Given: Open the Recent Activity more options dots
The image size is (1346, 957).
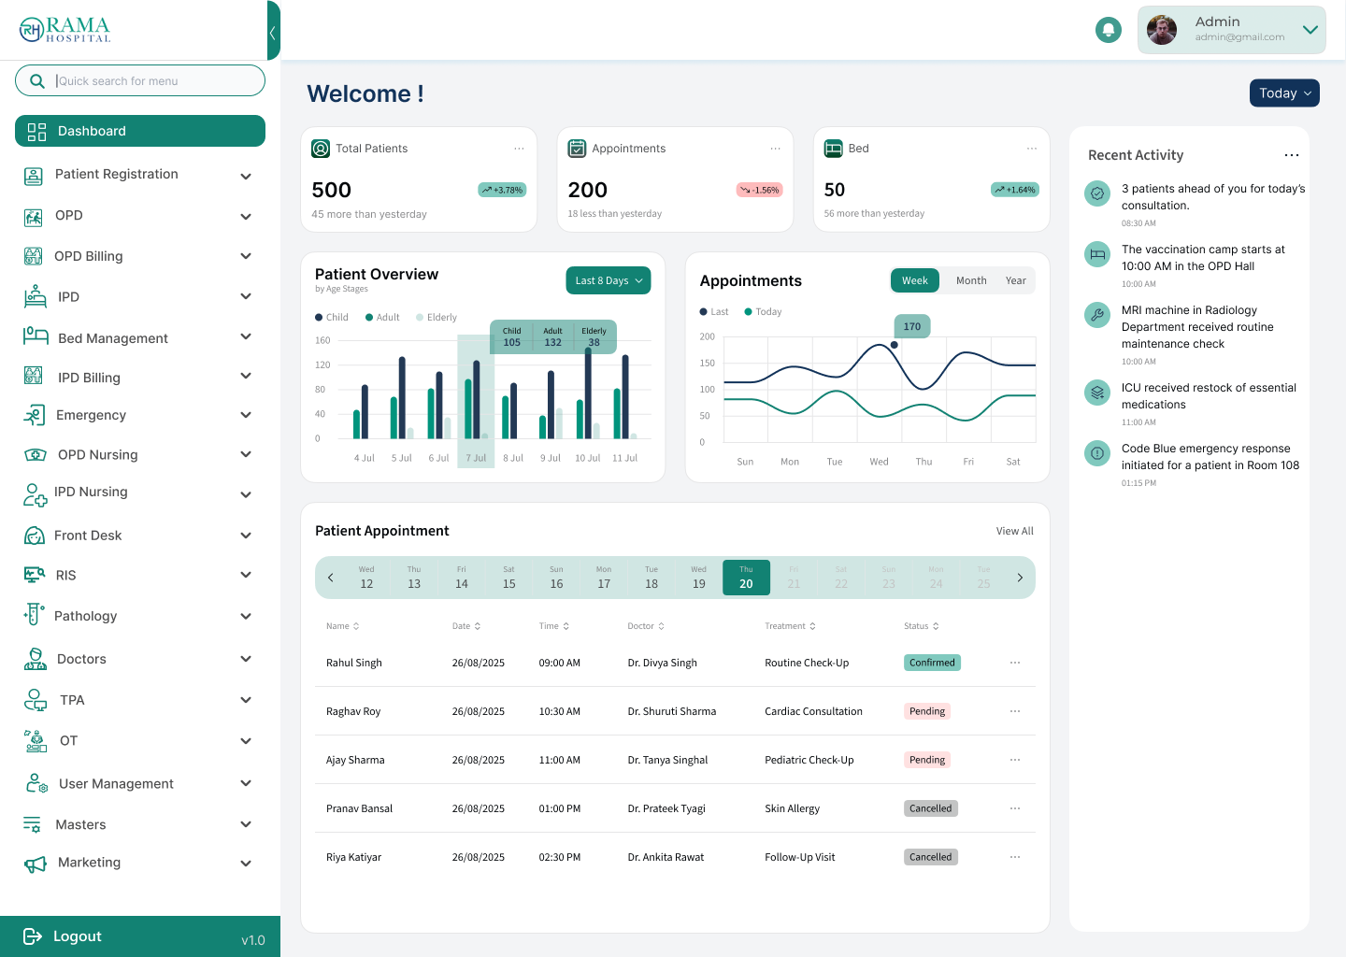Looking at the screenshot, I should tap(1292, 155).
